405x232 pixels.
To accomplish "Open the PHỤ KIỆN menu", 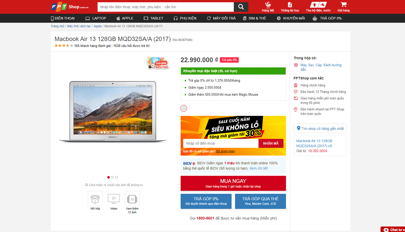I will (185, 18).
